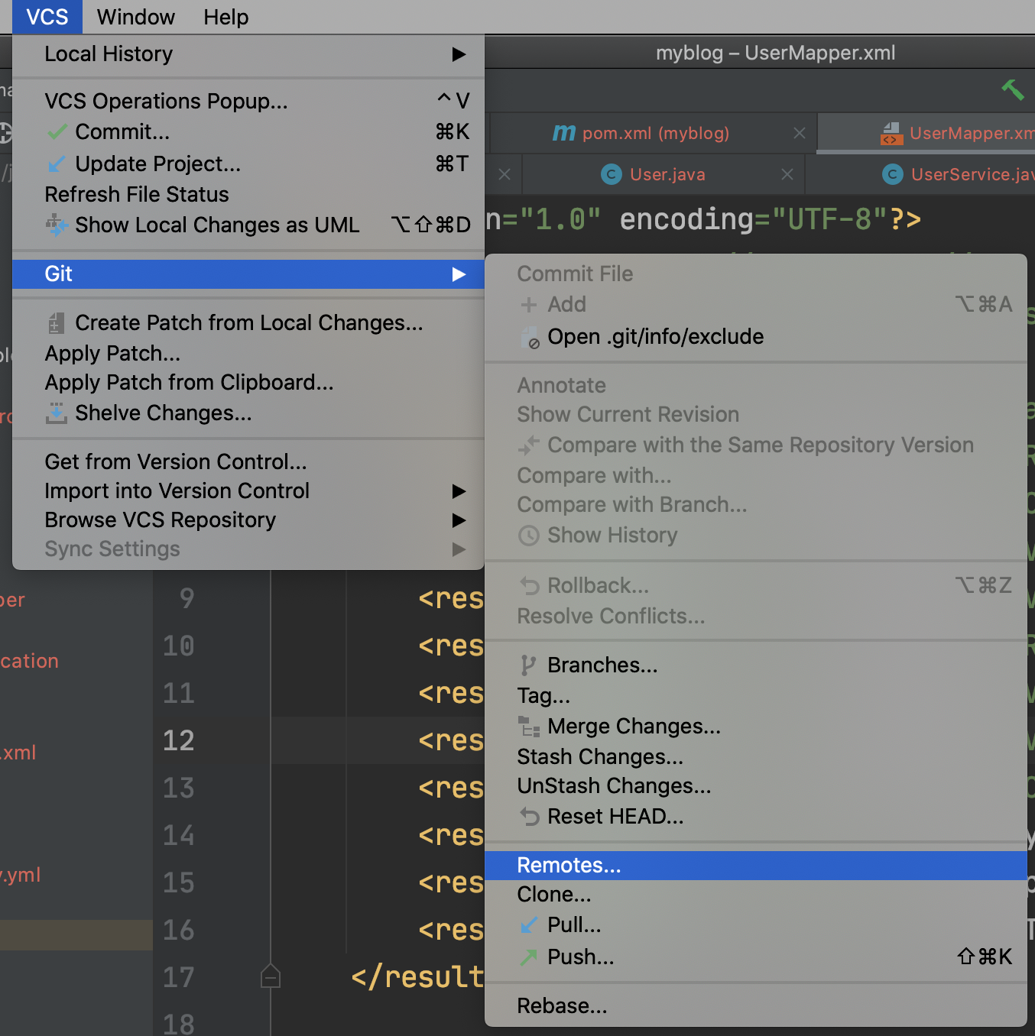This screenshot has height=1036, width=1035.
Task: Select Apply Patch from Clipboard...
Action: (248, 383)
